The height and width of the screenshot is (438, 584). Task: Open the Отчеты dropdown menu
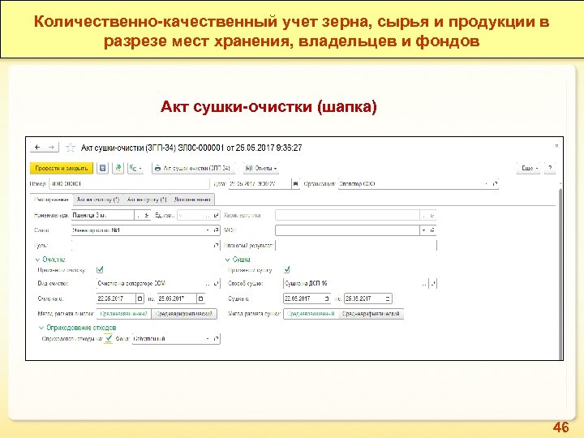[x=261, y=169]
